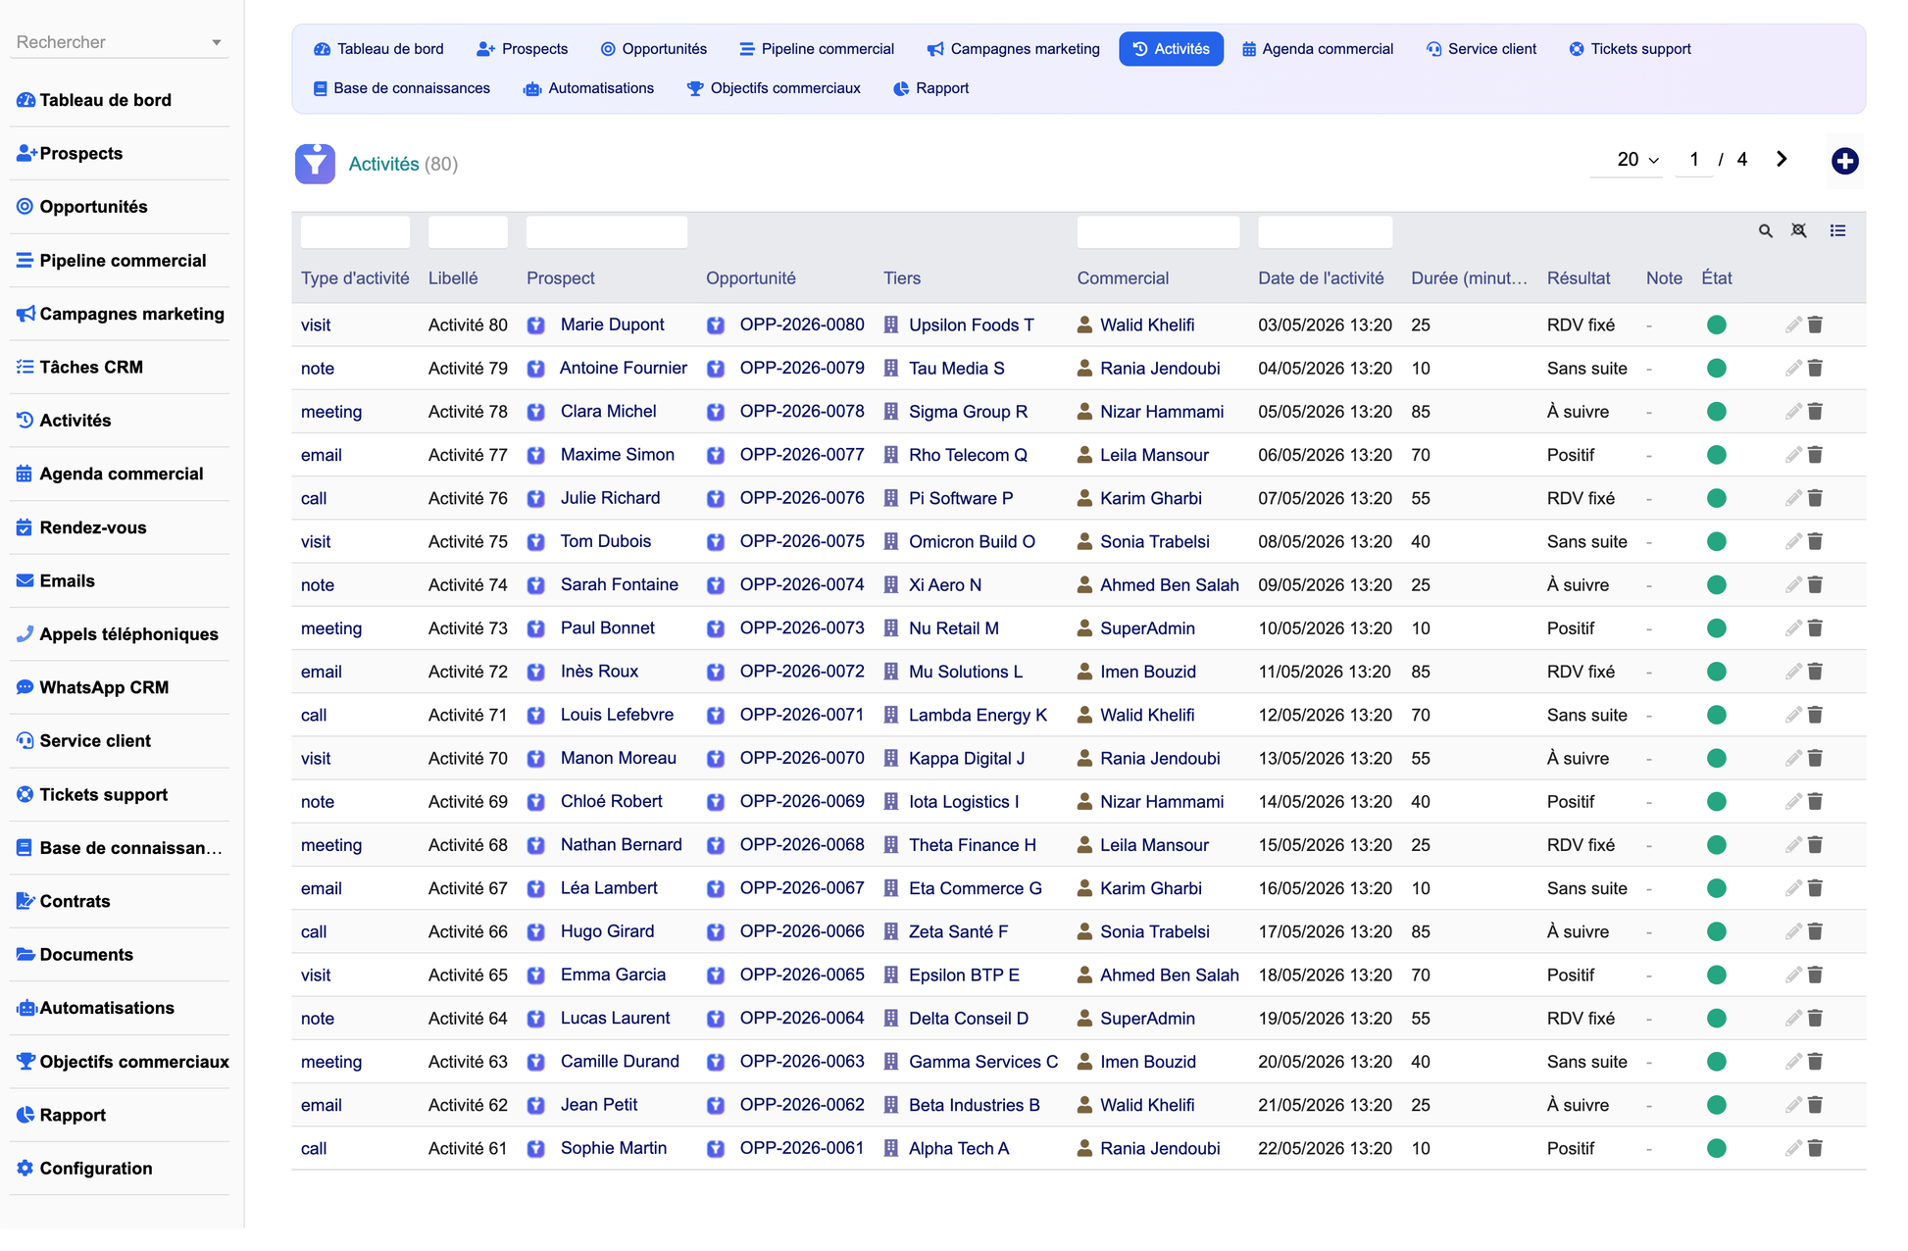The image size is (1908, 1251).
Task: Click the green status dot for Activité 76
Action: [1716, 498]
